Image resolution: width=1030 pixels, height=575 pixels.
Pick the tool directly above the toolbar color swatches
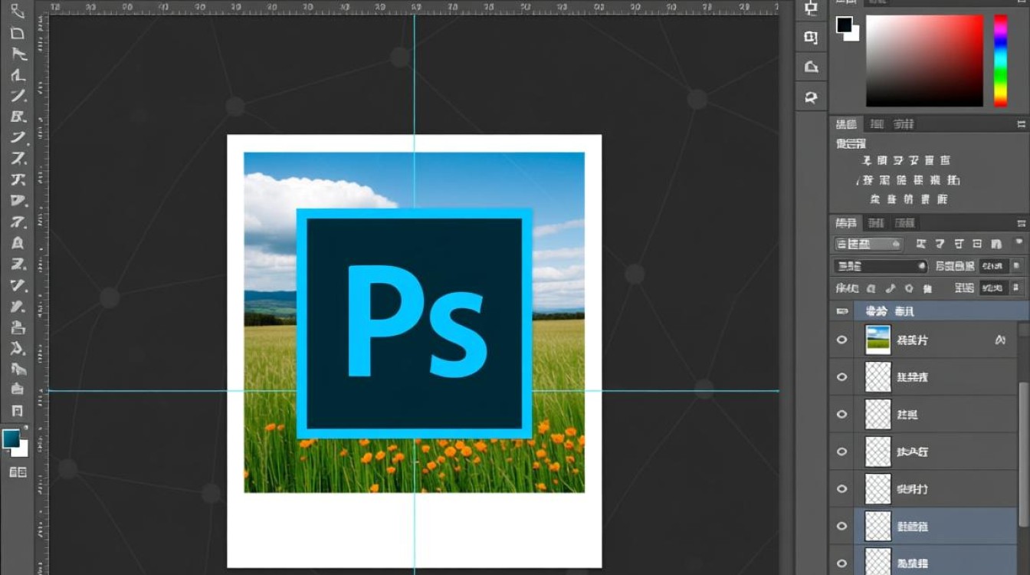point(18,411)
